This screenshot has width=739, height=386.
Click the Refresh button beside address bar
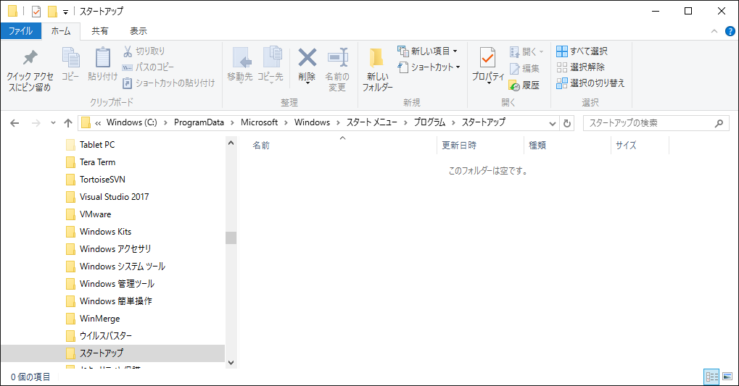click(x=567, y=123)
